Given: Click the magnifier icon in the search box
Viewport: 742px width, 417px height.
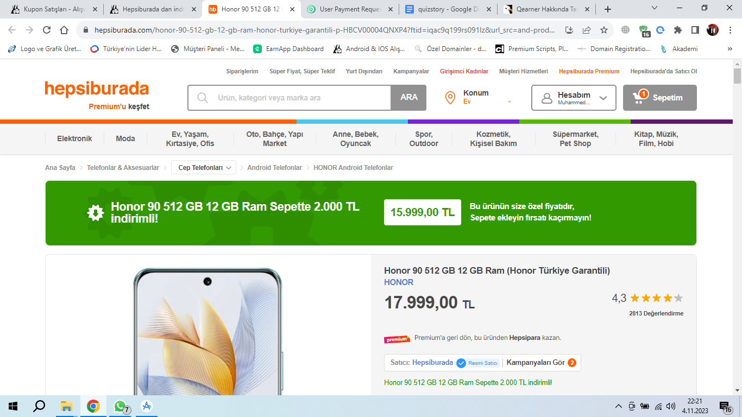Looking at the screenshot, I should pyautogui.click(x=203, y=98).
